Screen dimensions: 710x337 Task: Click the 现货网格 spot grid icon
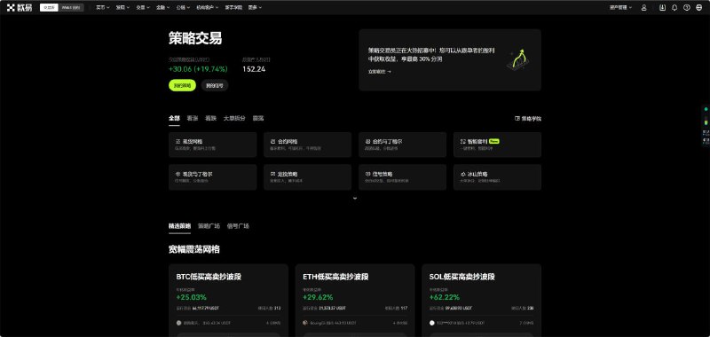click(x=177, y=142)
